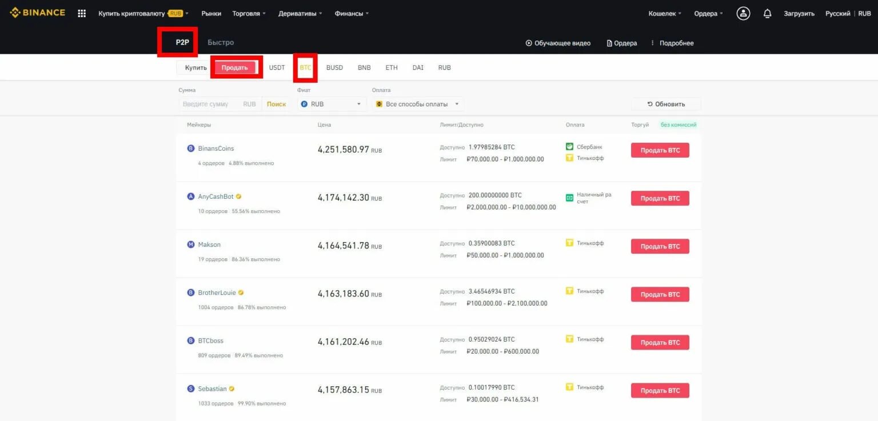Click Sebastian verified badge icon
The height and width of the screenshot is (421, 878).
click(232, 388)
